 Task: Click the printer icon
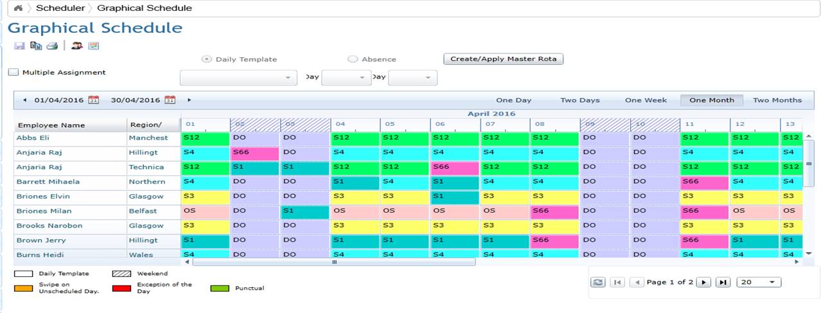[52, 46]
